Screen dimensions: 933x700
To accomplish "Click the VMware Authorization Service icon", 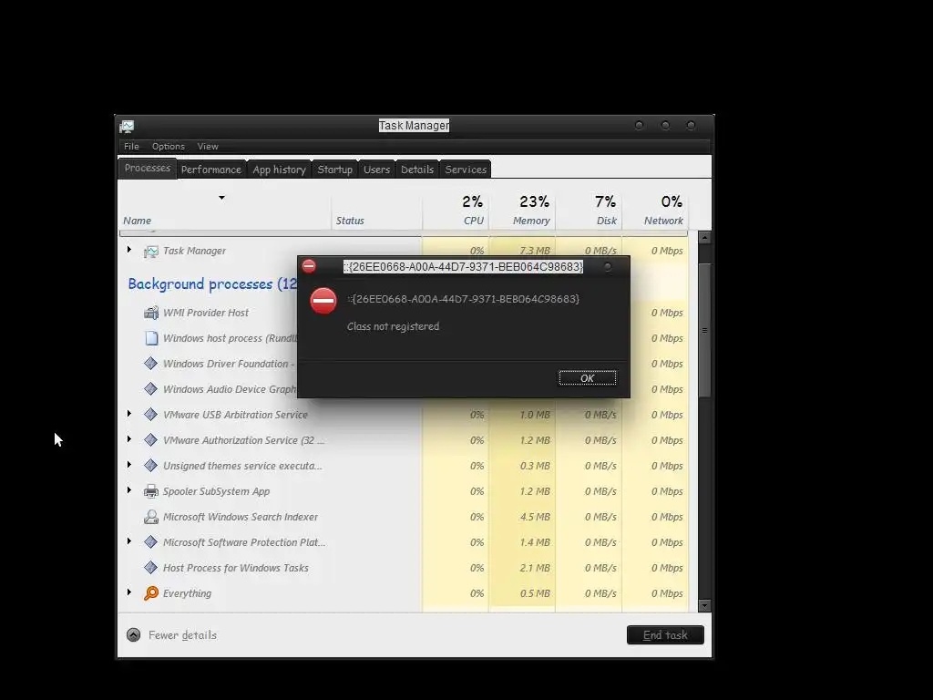I will pyautogui.click(x=151, y=440).
